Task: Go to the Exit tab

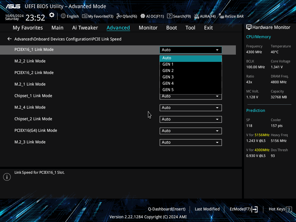Action: tap(208, 28)
